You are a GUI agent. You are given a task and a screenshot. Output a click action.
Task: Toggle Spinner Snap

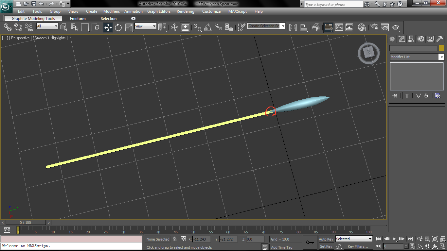point(229,27)
